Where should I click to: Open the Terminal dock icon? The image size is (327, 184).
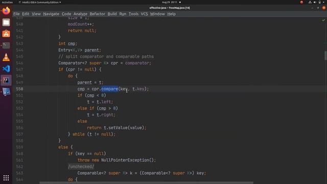coord(6,45)
